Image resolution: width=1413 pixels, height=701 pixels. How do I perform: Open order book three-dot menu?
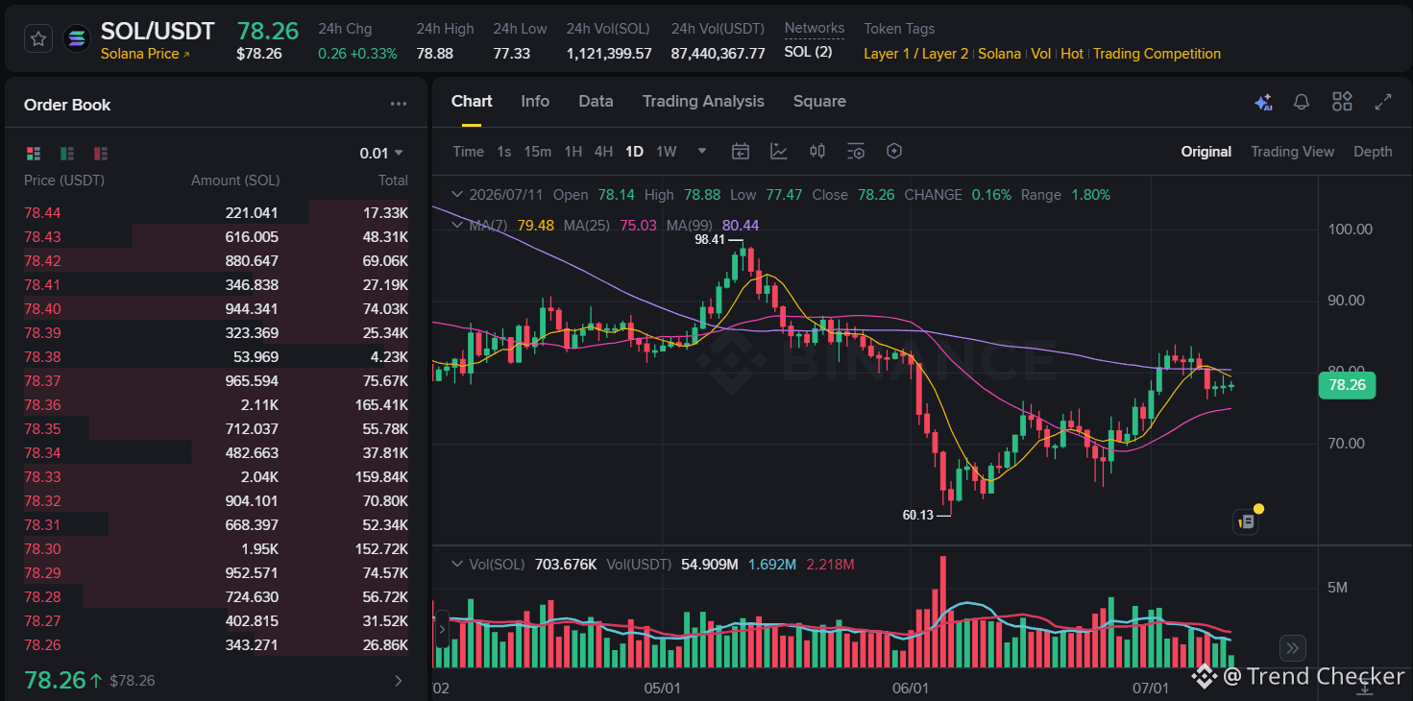tap(399, 105)
